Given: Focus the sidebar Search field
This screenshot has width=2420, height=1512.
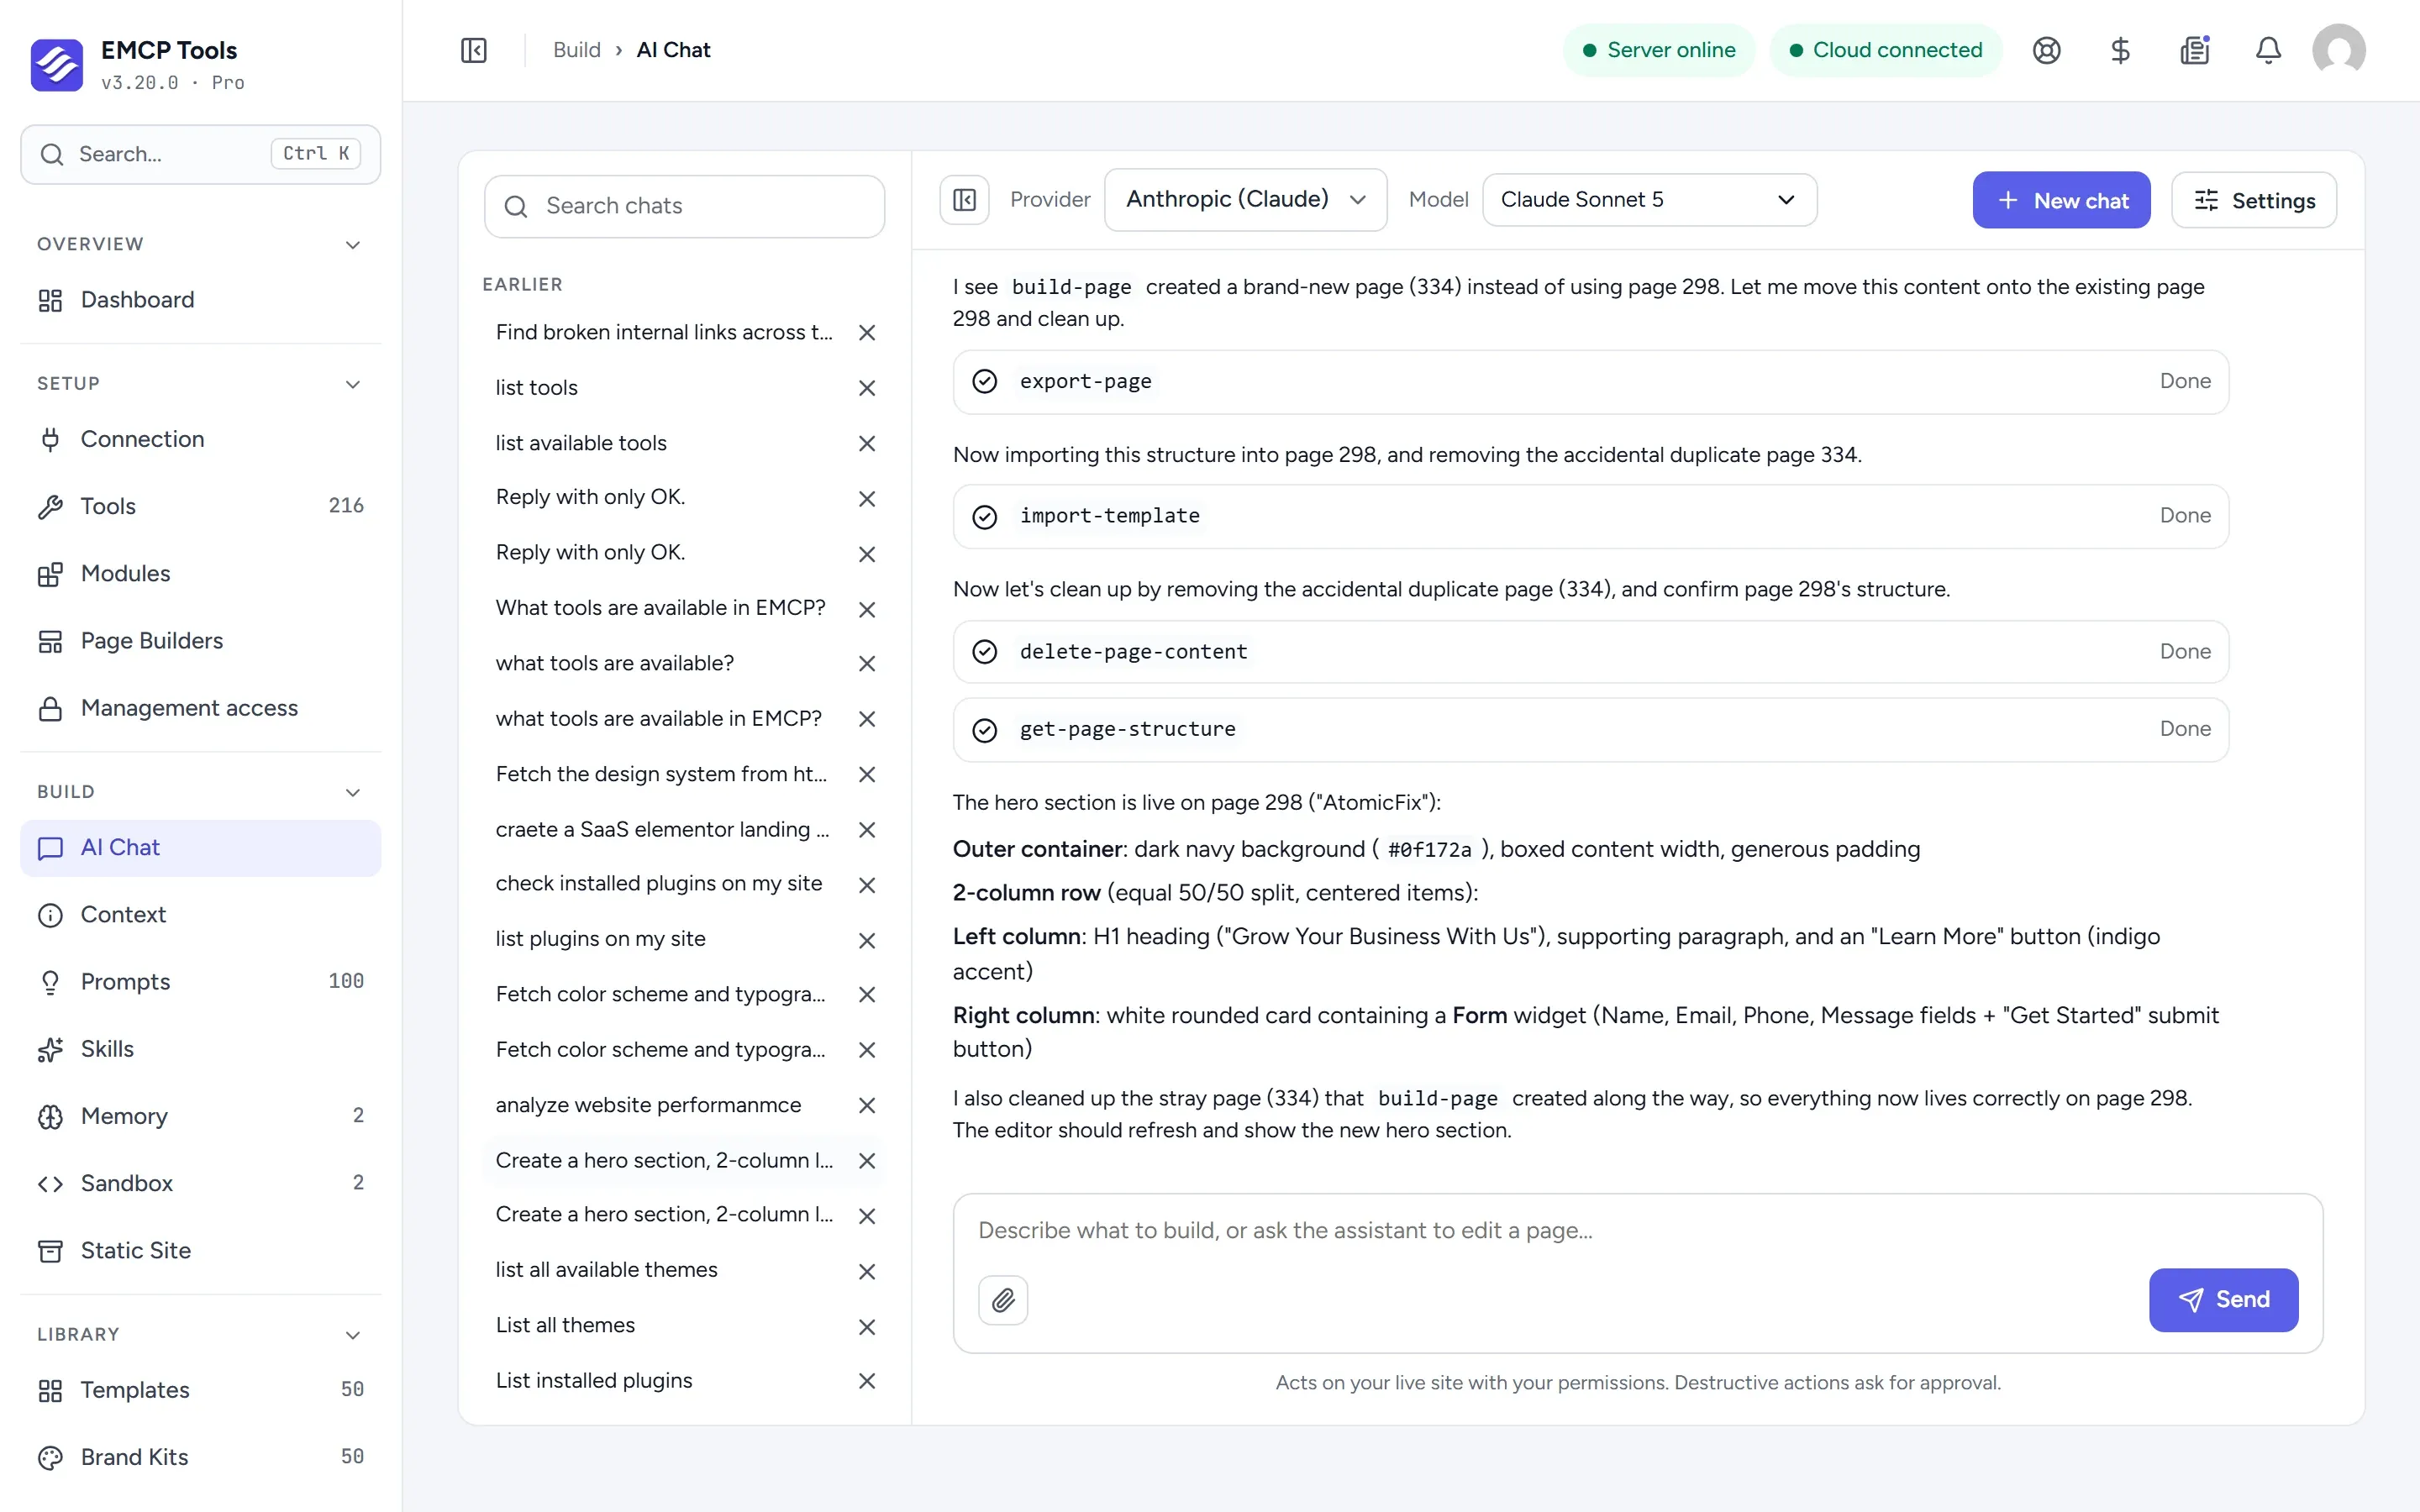Looking at the screenshot, I should tap(200, 154).
